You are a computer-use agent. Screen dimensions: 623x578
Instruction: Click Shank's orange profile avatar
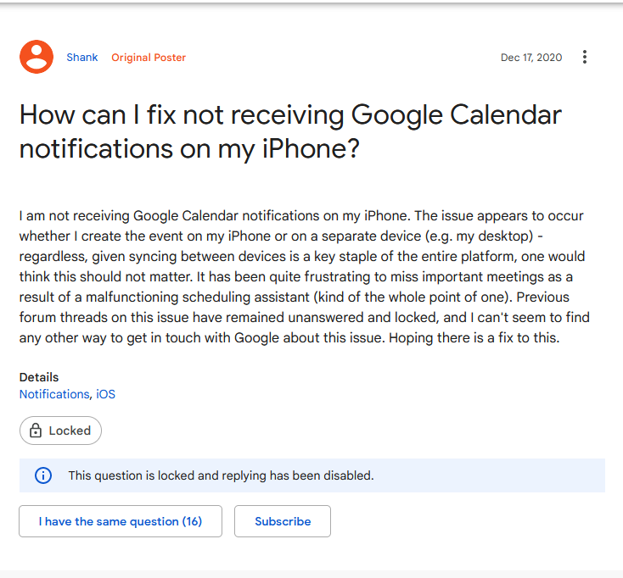36,57
